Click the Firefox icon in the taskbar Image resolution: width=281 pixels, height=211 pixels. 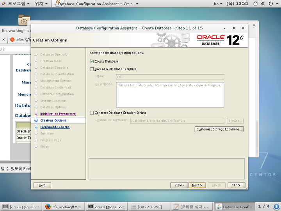pyautogui.click(x=48, y=207)
